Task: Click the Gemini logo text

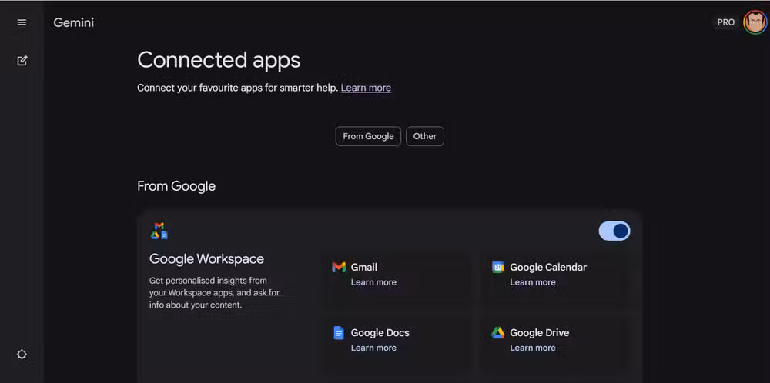Action: tap(74, 22)
